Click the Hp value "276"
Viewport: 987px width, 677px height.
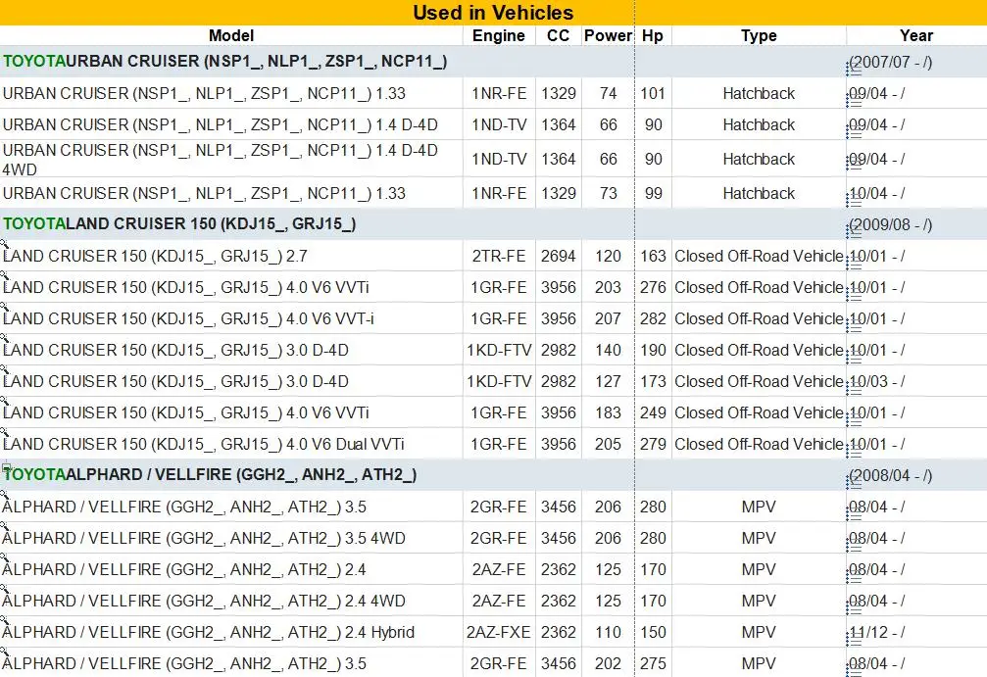[x=653, y=287]
